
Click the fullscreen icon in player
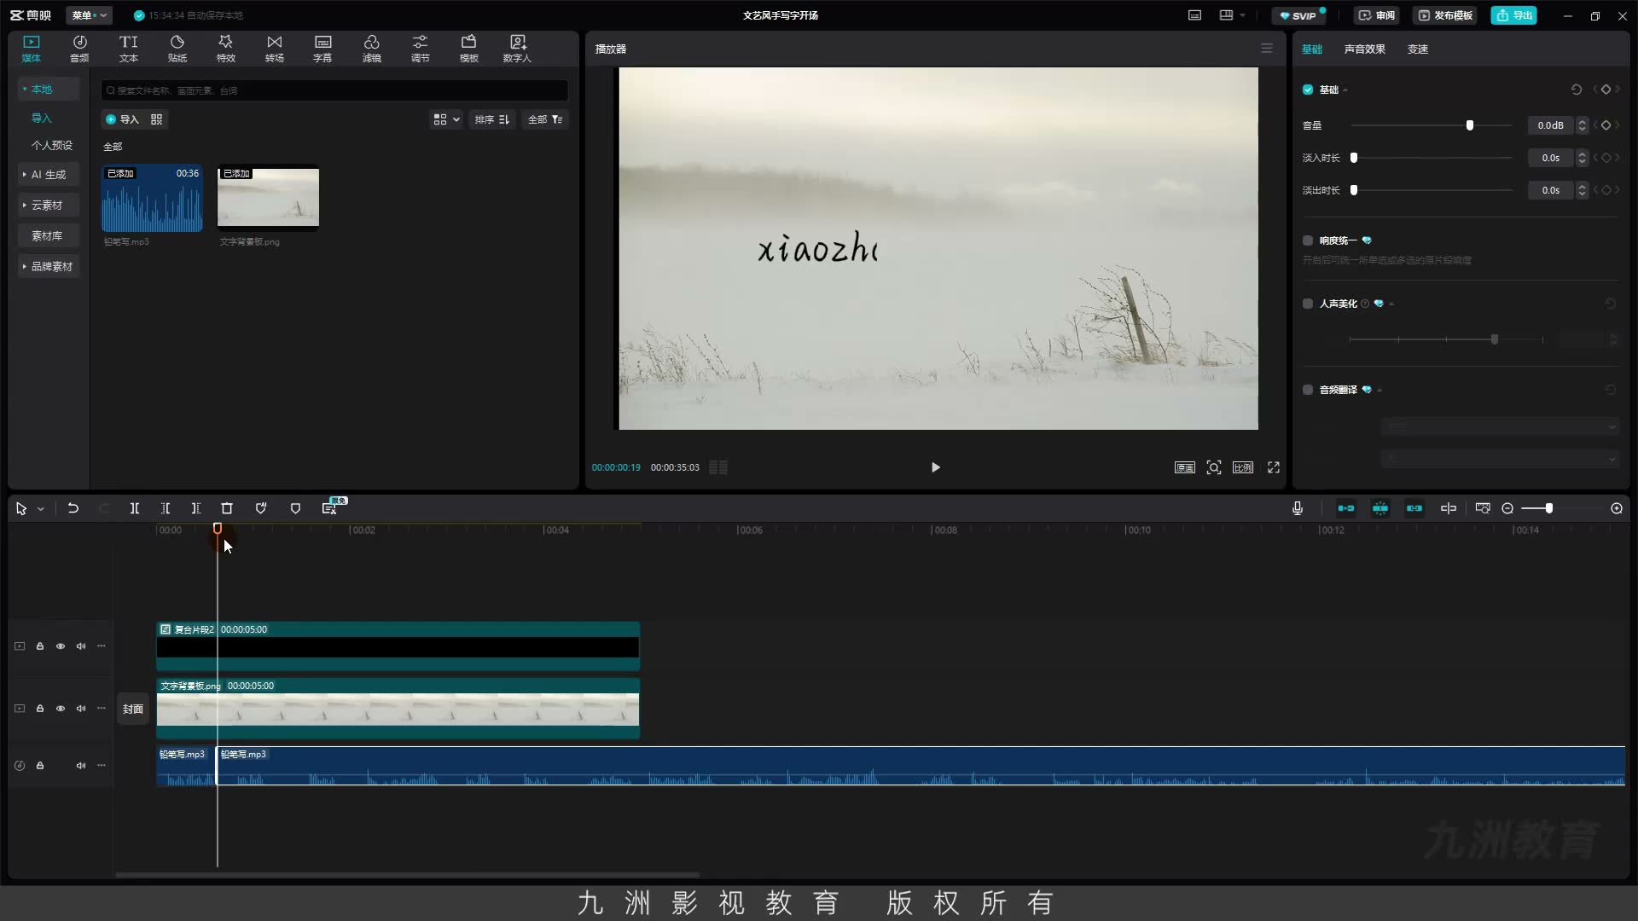[x=1274, y=467]
